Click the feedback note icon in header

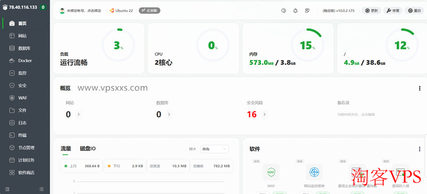(x=307, y=11)
